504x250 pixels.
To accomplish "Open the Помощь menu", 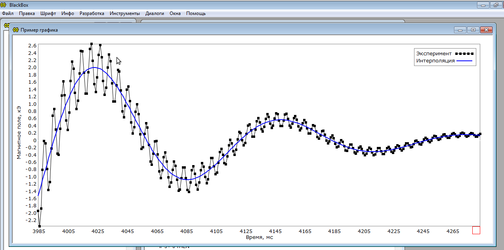I will tap(196, 13).
